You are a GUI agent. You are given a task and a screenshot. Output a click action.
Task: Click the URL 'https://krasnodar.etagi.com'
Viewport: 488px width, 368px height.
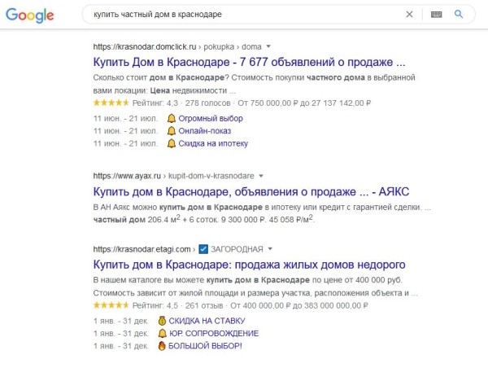click(x=142, y=249)
